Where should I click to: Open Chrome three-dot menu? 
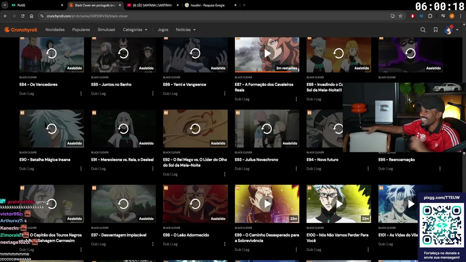(460, 16)
